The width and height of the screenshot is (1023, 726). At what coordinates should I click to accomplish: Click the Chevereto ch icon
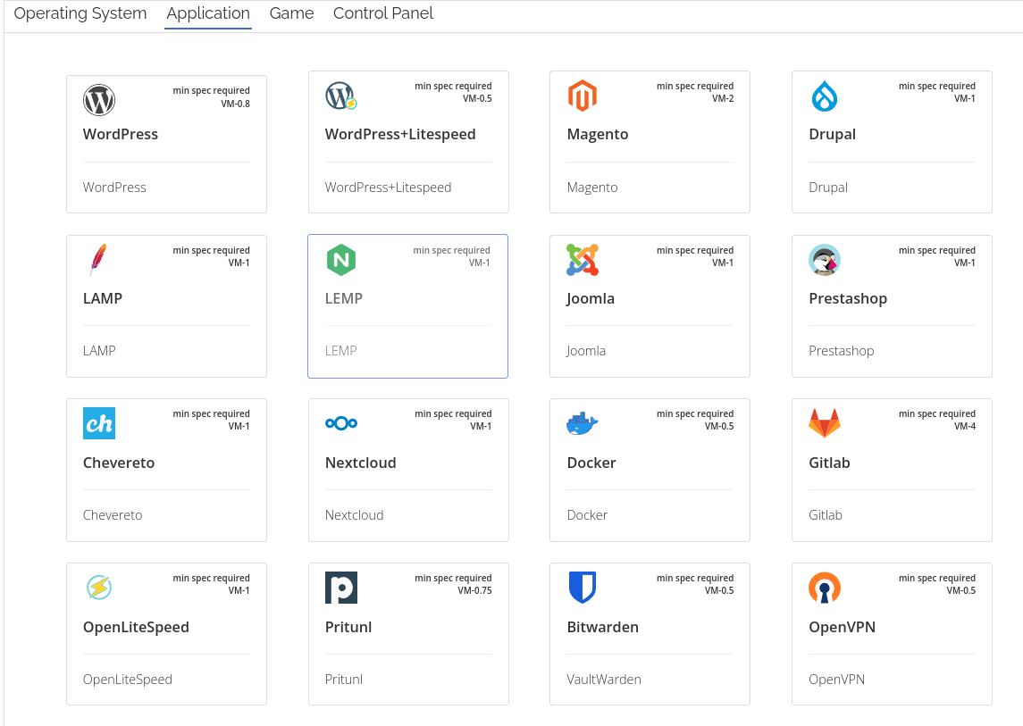point(98,423)
